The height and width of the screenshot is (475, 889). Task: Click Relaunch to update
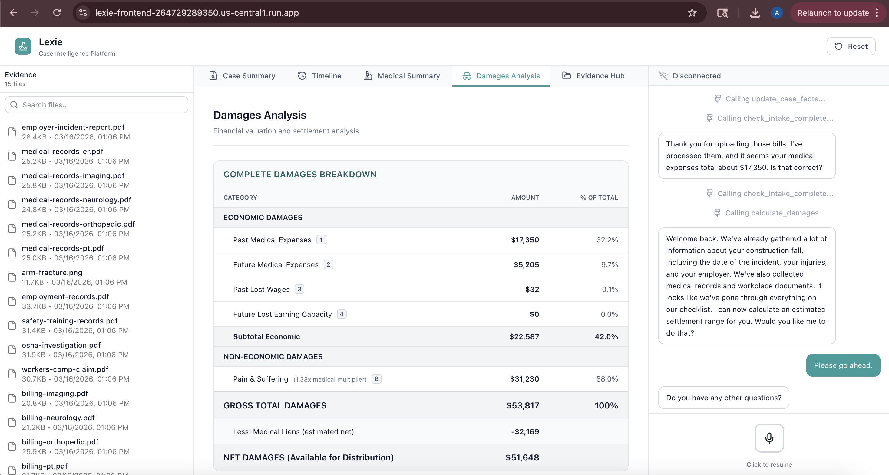tap(833, 13)
